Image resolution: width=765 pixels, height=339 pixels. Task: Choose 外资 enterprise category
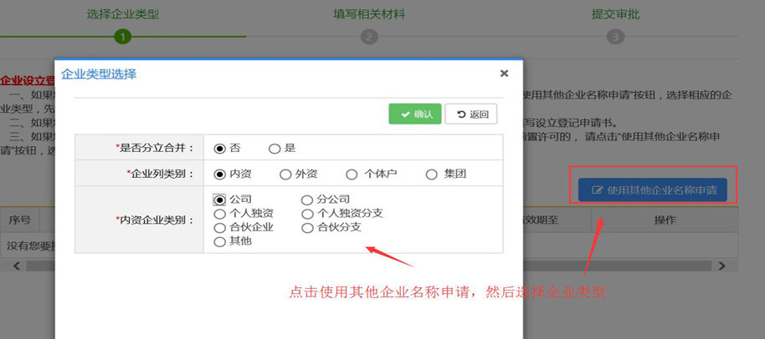286,175
